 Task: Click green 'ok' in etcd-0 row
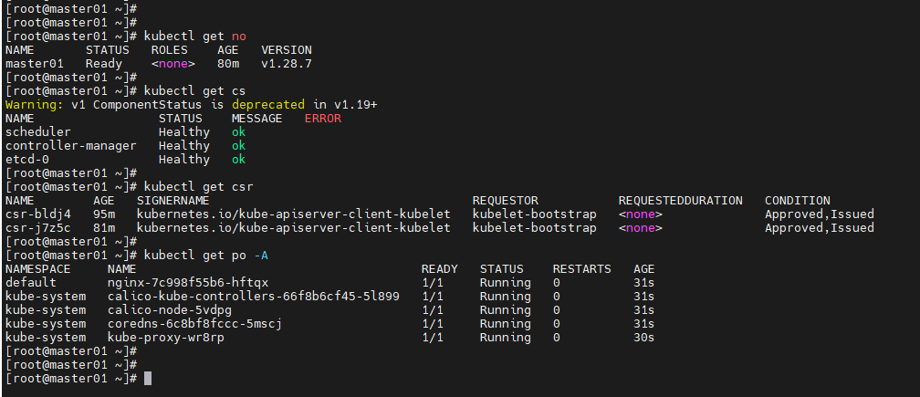point(238,160)
